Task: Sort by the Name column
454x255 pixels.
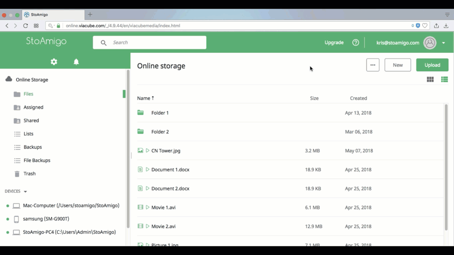Action: tap(145, 98)
